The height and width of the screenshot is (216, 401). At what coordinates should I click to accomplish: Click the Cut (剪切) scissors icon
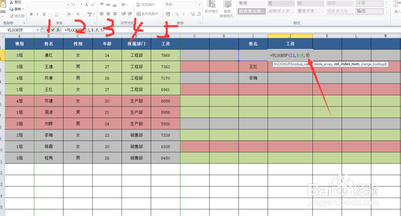[11, 2]
